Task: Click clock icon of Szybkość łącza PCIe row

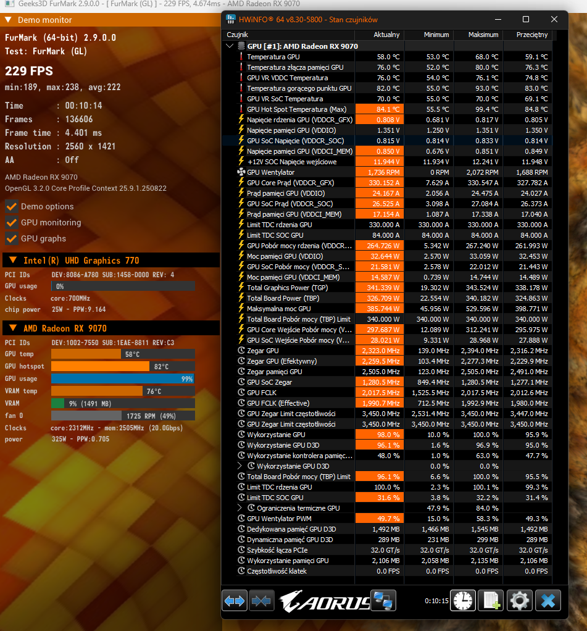Action: tap(241, 550)
